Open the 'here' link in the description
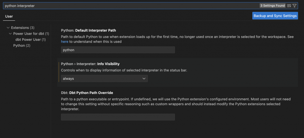304x138 pixels. (64, 42)
